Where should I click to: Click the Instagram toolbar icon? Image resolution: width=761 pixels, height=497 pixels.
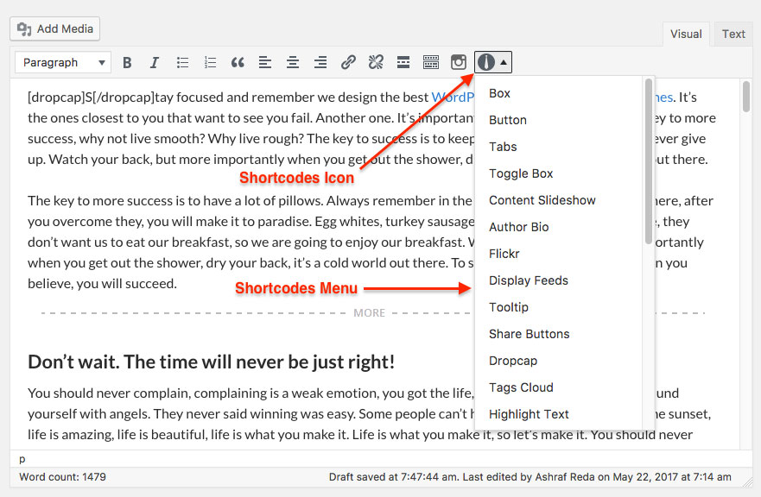[459, 62]
